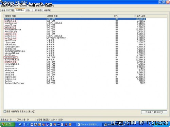The height and width of the screenshot is (127, 170).
Task: Open the 사용자 tab
Action: coord(47,10)
